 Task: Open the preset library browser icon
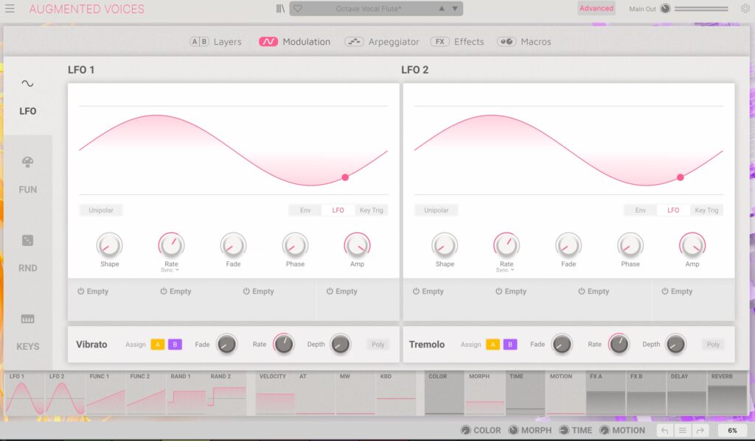280,9
